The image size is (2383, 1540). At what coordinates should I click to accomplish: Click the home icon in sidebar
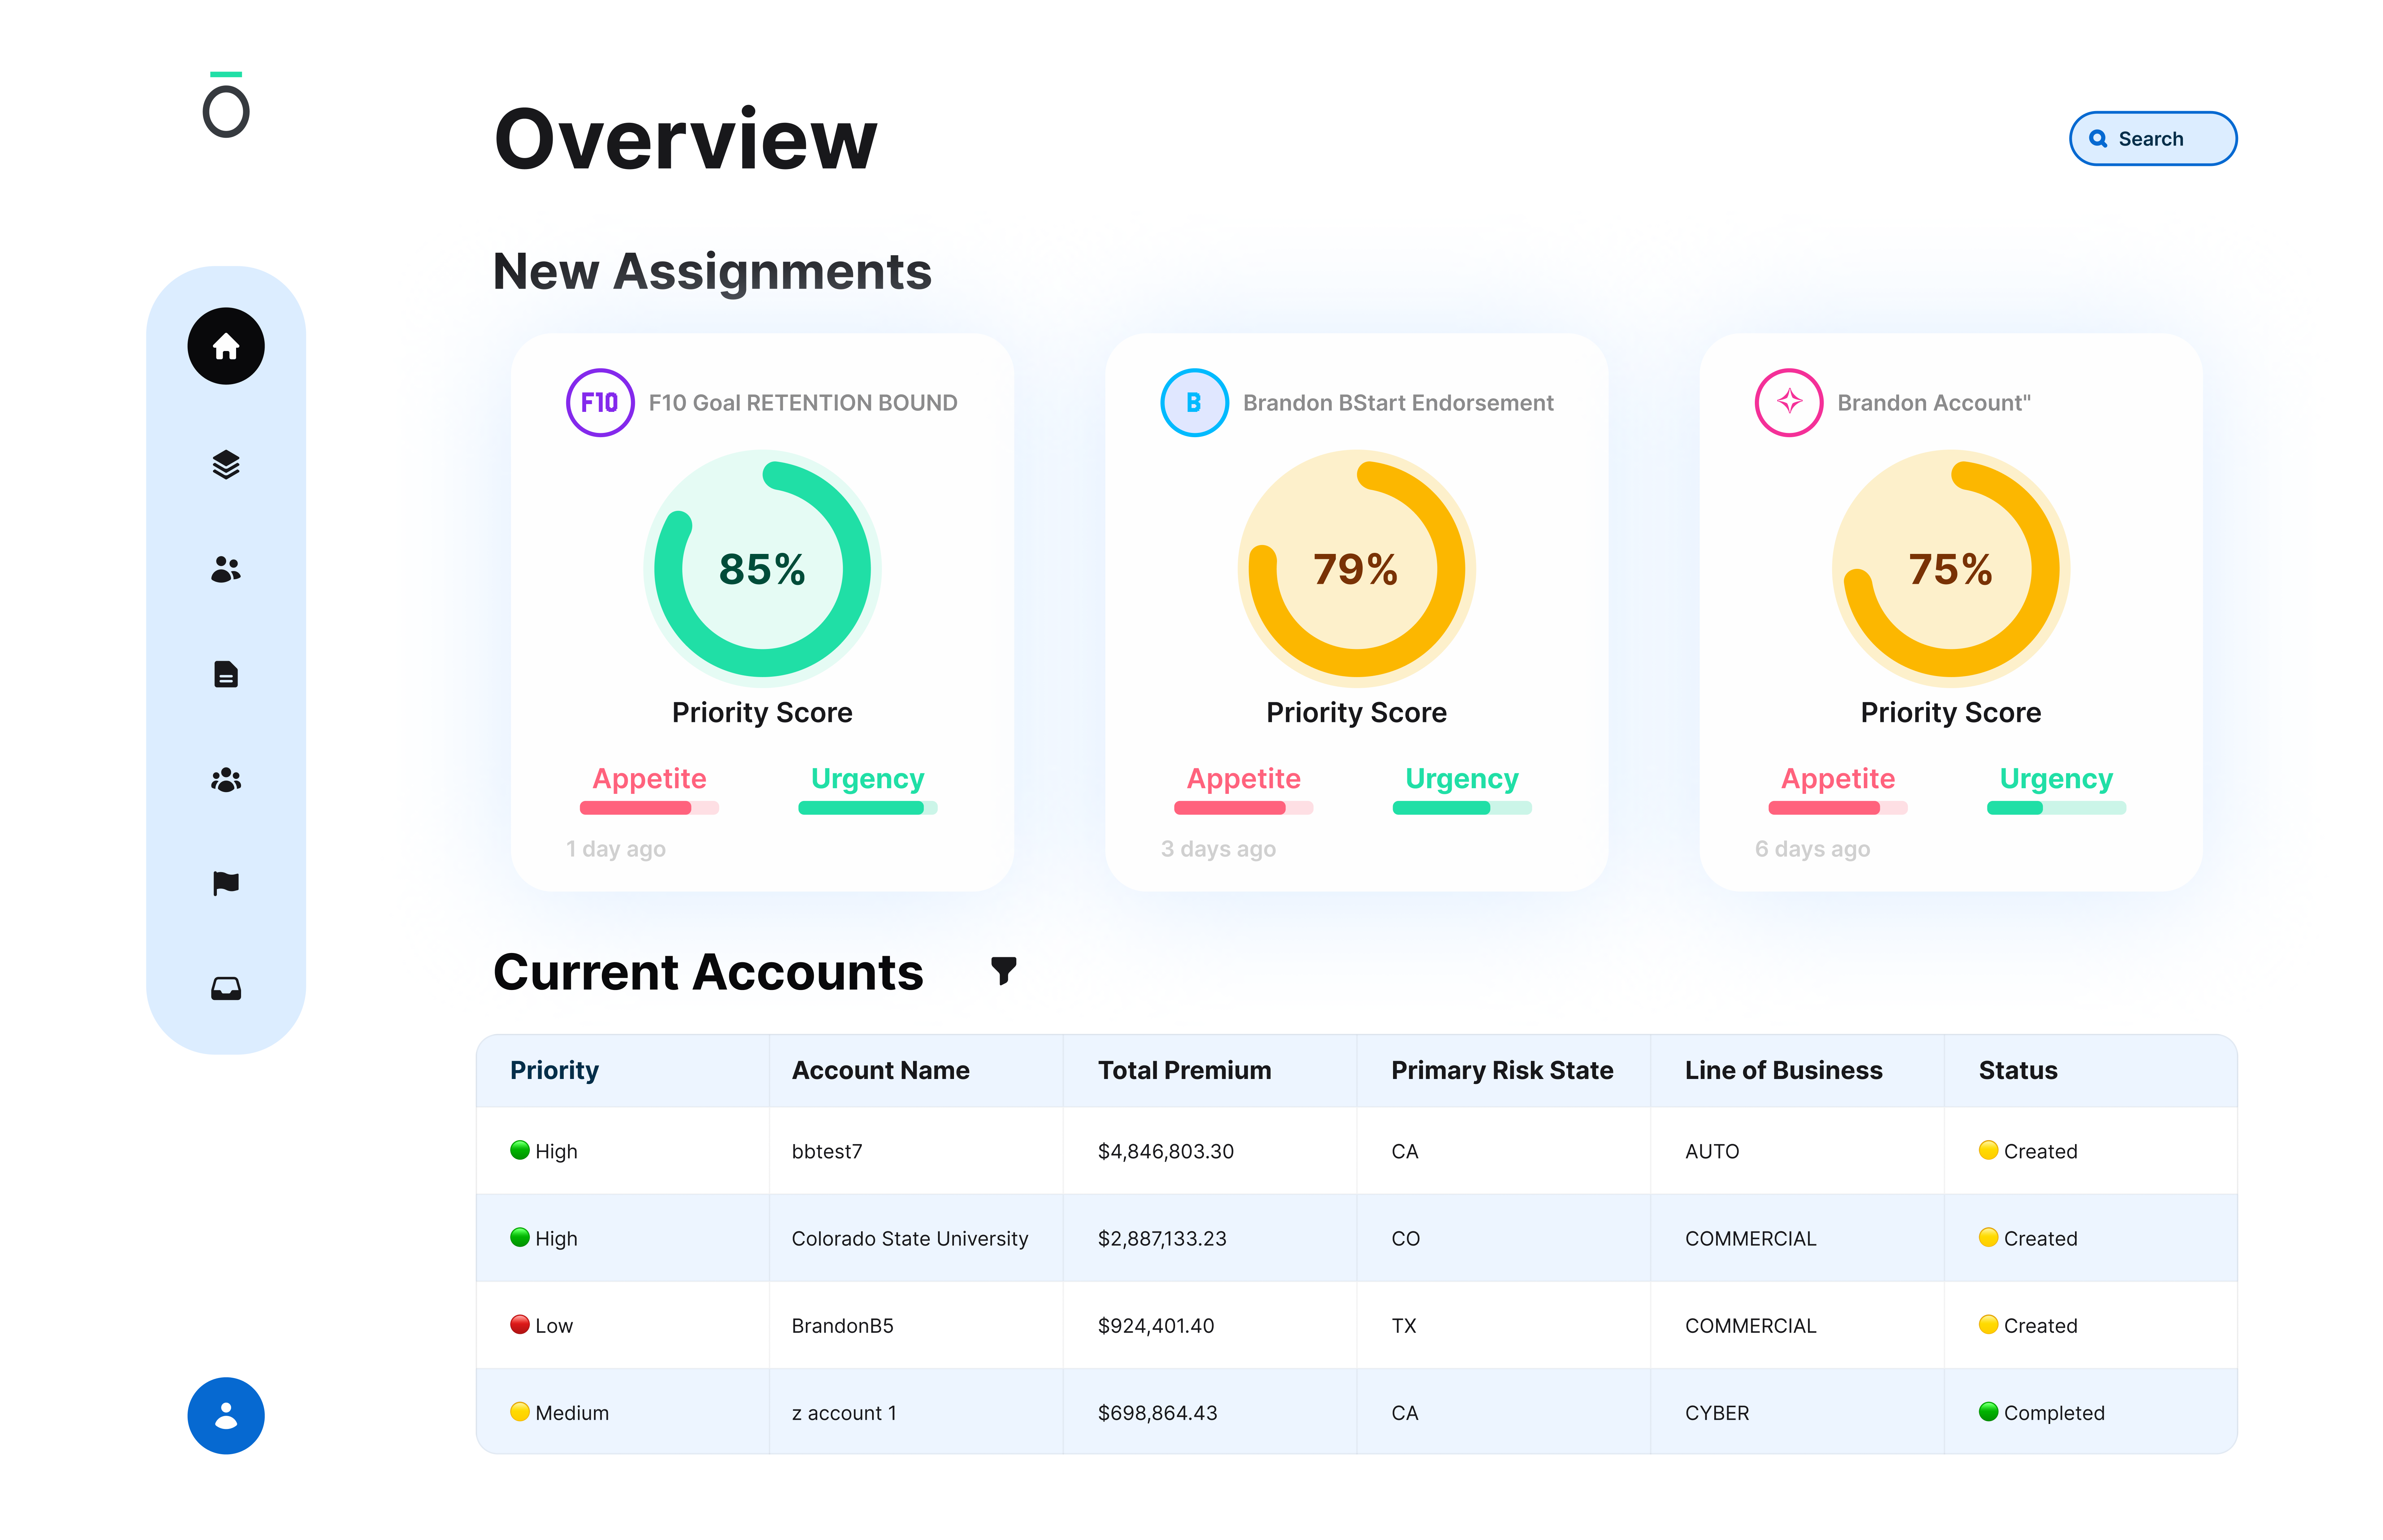pos(226,346)
